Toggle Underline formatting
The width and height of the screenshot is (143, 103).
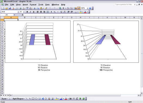[34, 12]
